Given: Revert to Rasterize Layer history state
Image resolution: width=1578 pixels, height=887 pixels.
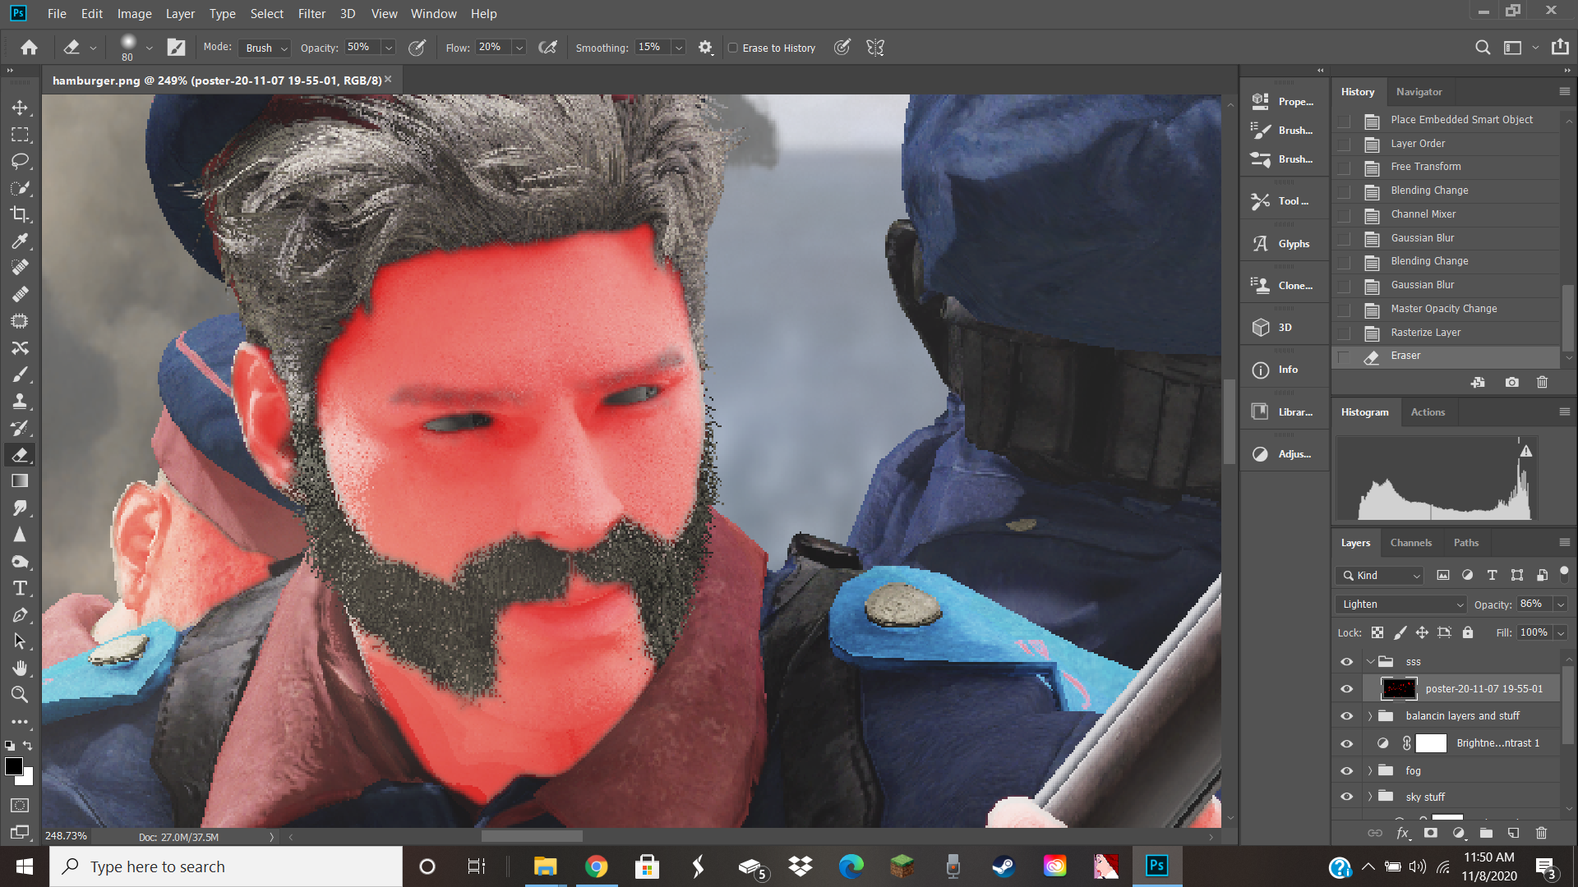Looking at the screenshot, I should pos(1425,333).
